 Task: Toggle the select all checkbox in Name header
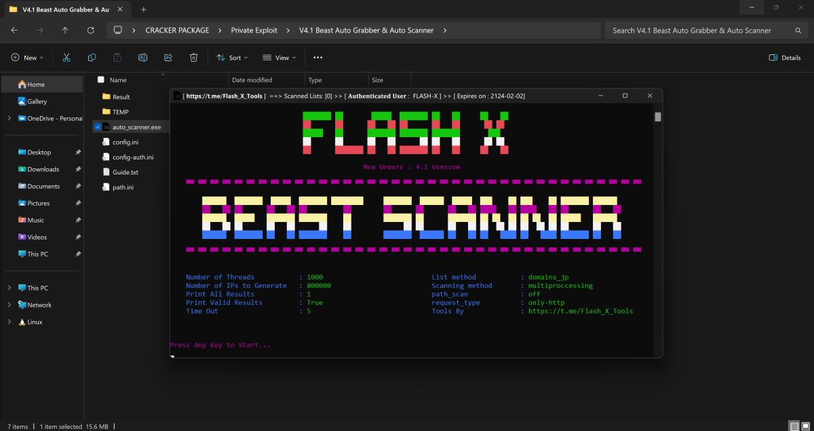(x=100, y=79)
